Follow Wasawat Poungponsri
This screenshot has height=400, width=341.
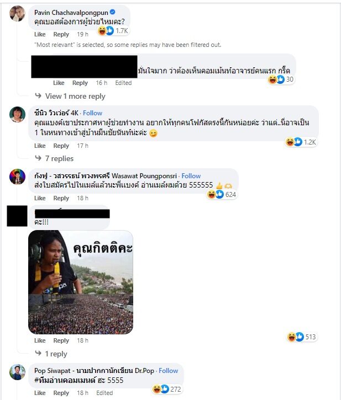tap(191, 176)
